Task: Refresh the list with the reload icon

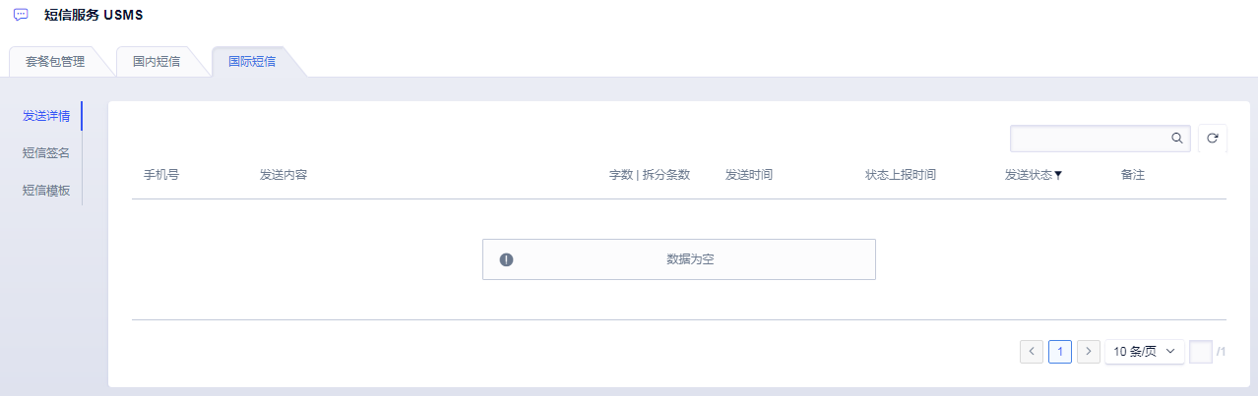Action: (x=1213, y=139)
